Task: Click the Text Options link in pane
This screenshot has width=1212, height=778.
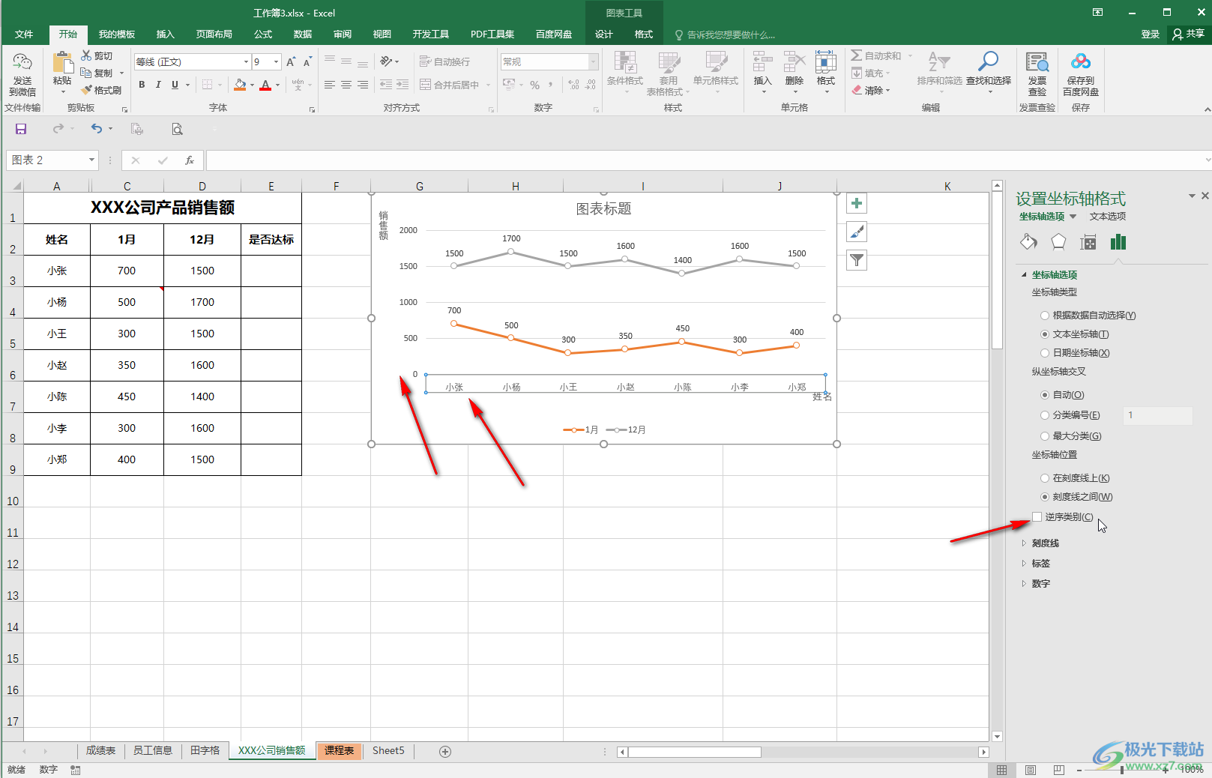Action: tap(1108, 217)
